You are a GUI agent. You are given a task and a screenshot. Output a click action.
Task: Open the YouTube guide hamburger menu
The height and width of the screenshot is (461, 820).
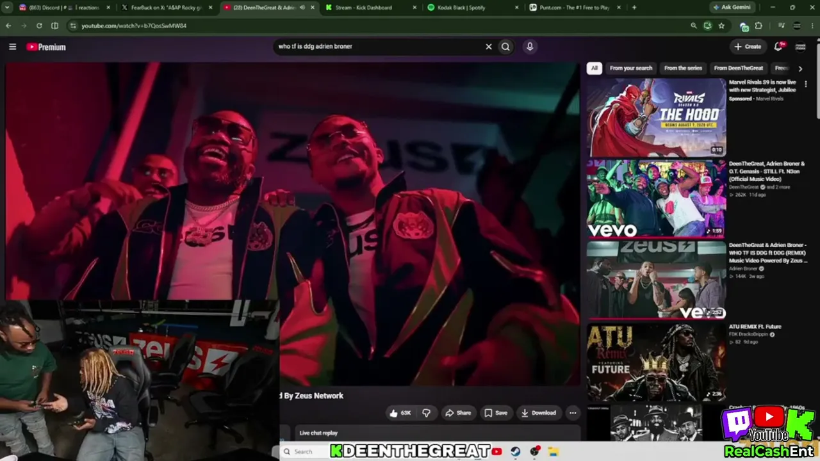pyautogui.click(x=12, y=47)
